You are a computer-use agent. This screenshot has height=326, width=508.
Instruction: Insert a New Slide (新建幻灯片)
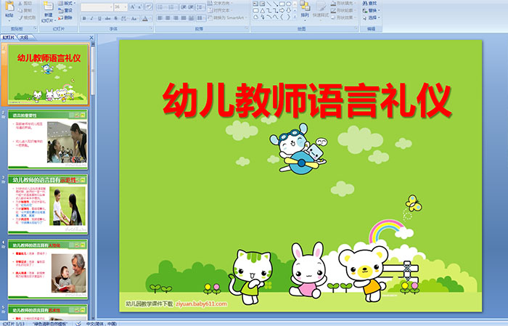coord(48,12)
